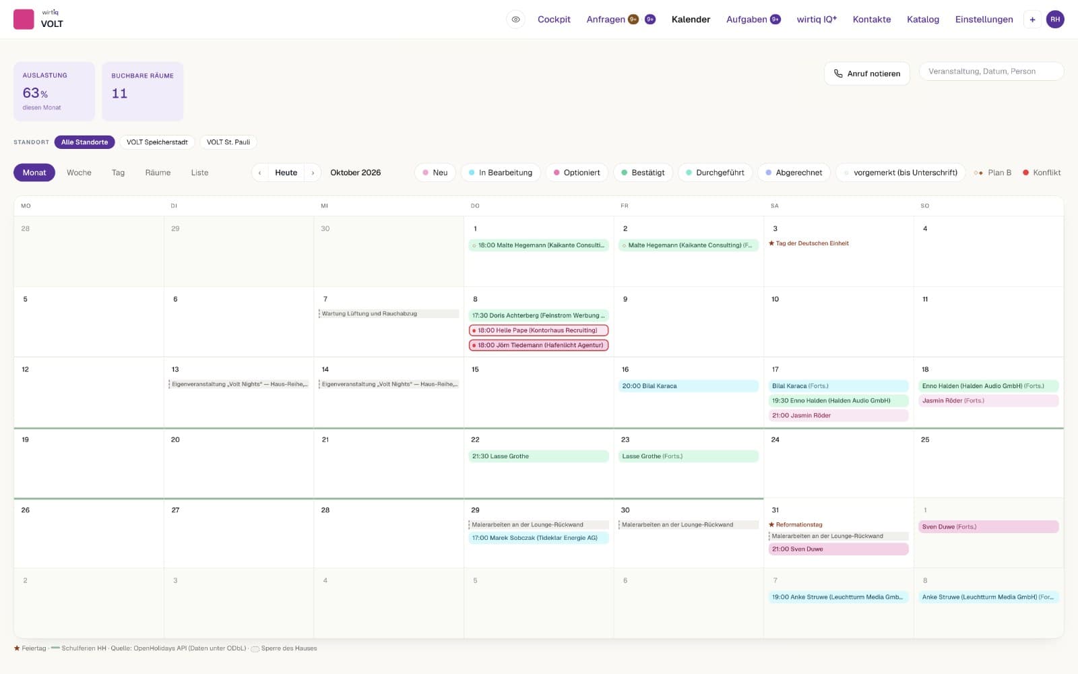Image resolution: width=1078 pixels, height=674 pixels.
Task: Toggle the Durchgeführt status filter
Action: (x=715, y=173)
